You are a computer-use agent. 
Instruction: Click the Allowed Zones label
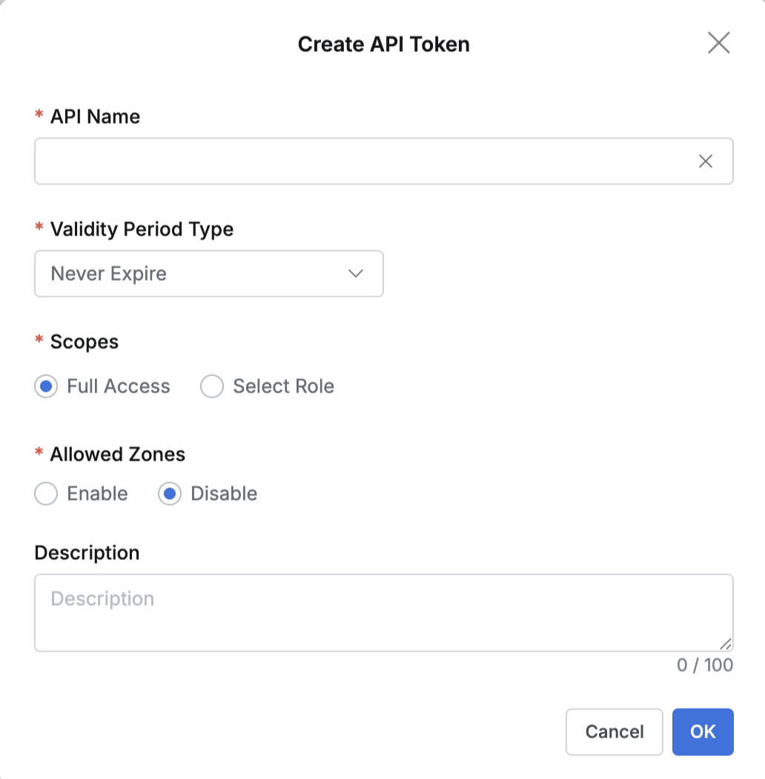pos(117,454)
